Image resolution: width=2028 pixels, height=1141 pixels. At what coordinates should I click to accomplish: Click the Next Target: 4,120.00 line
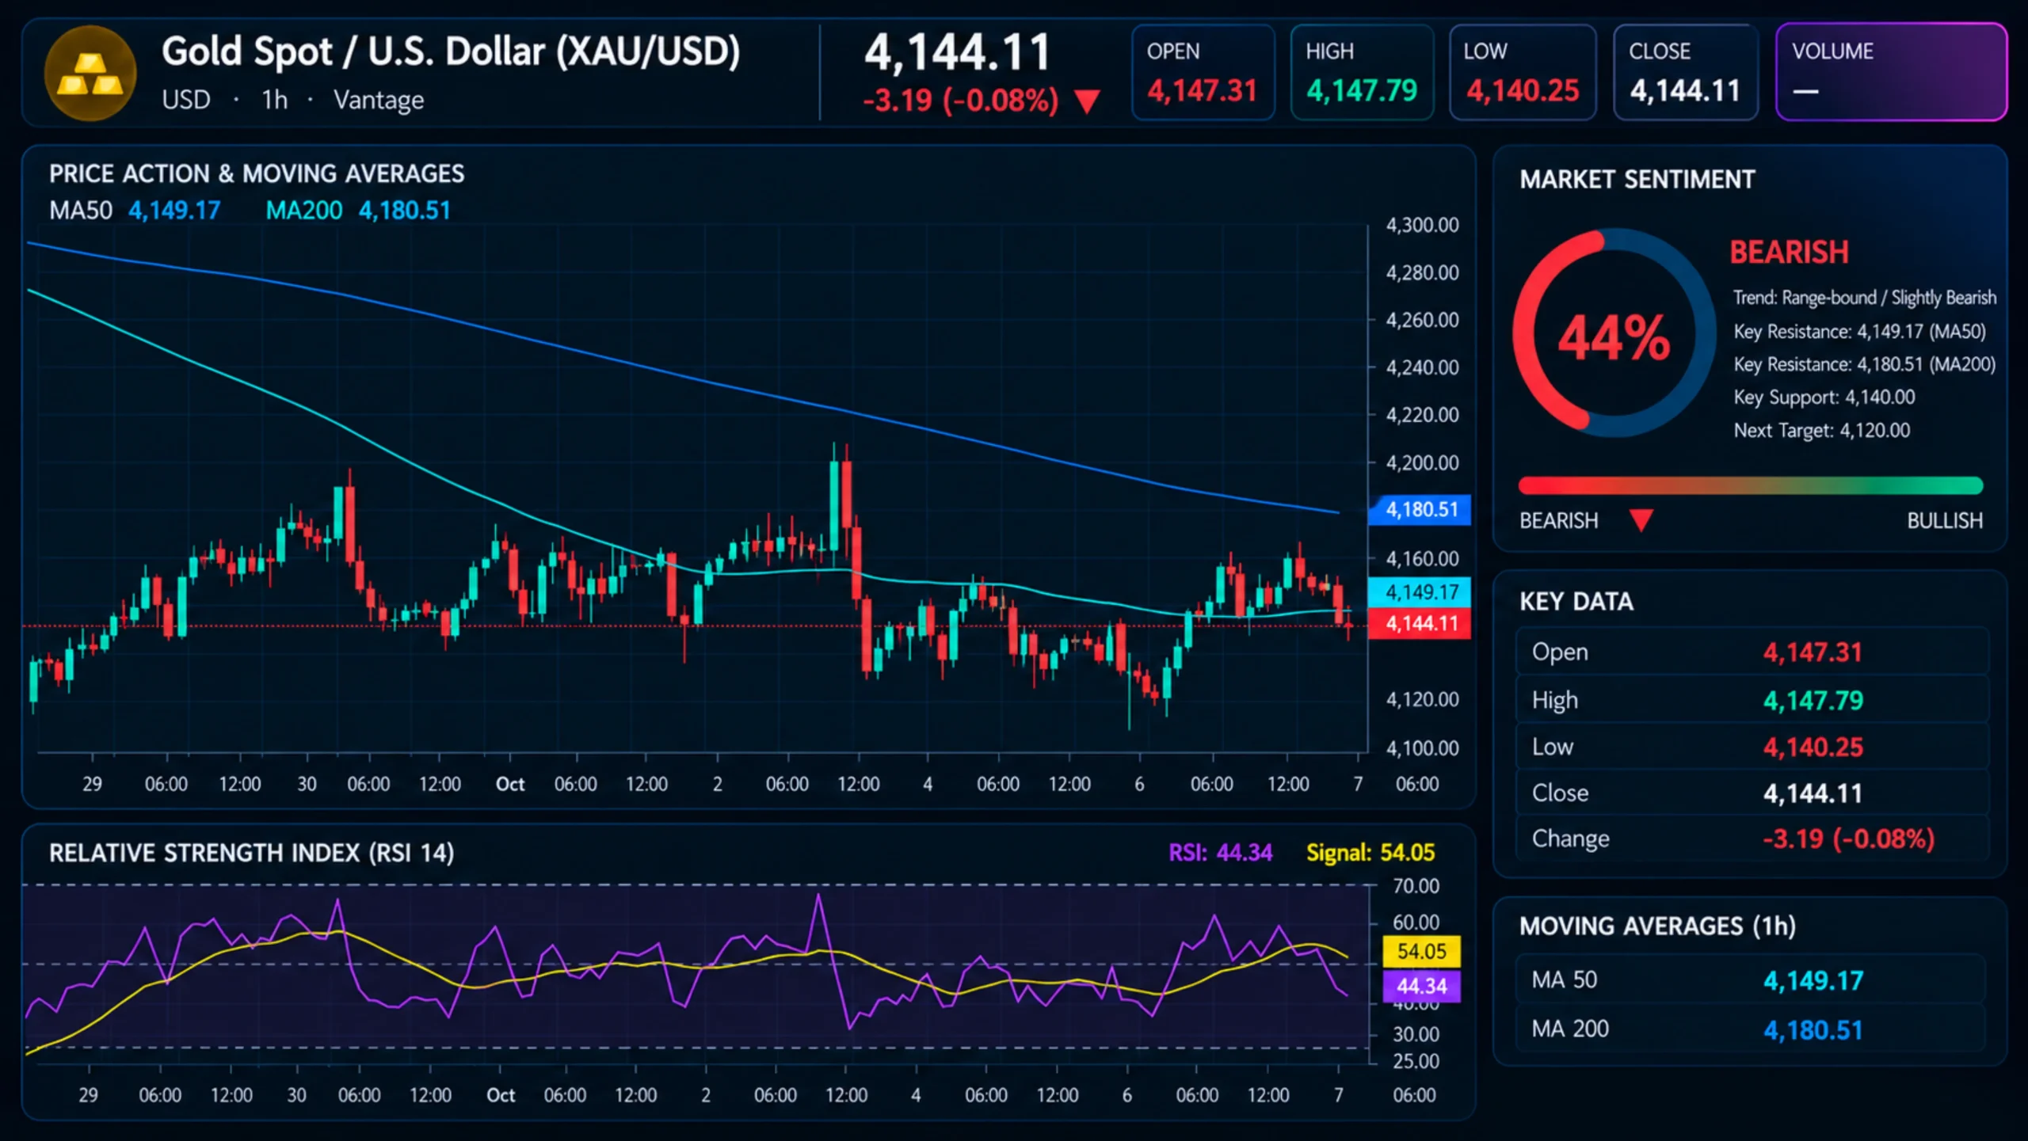click(1822, 431)
